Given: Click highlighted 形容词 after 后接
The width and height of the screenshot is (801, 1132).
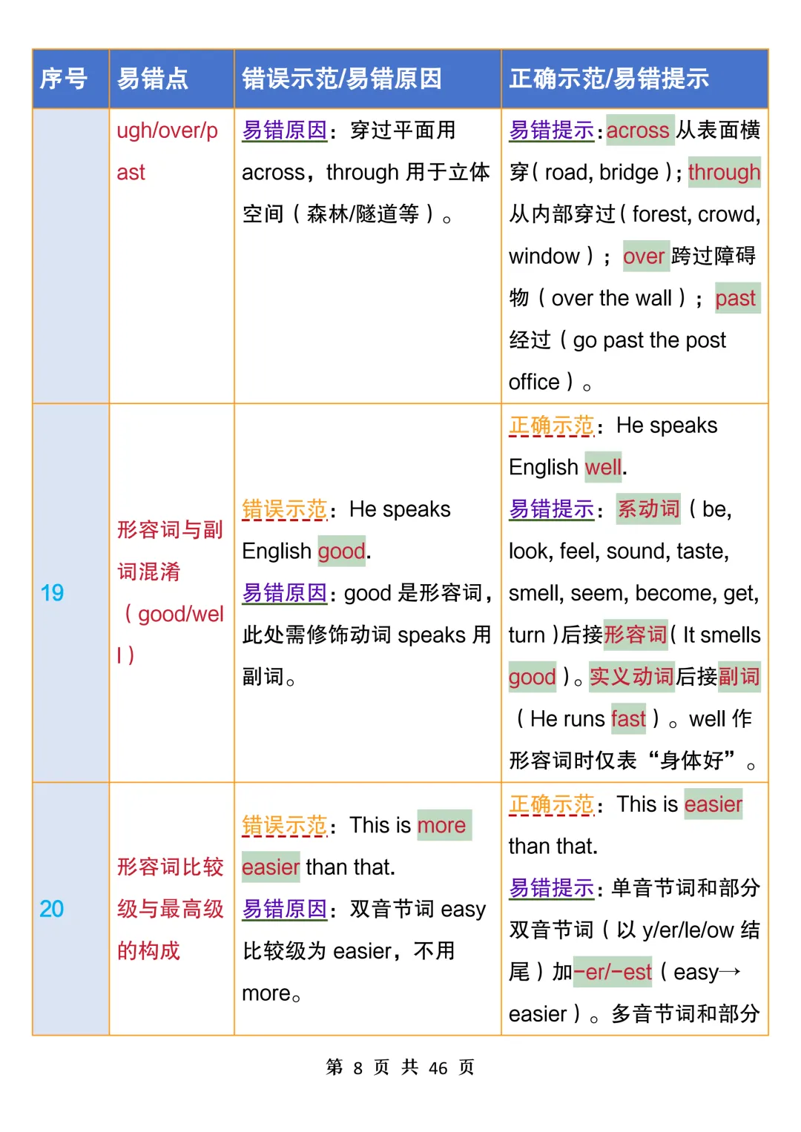Looking at the screenshot, I should pos(636,635).
